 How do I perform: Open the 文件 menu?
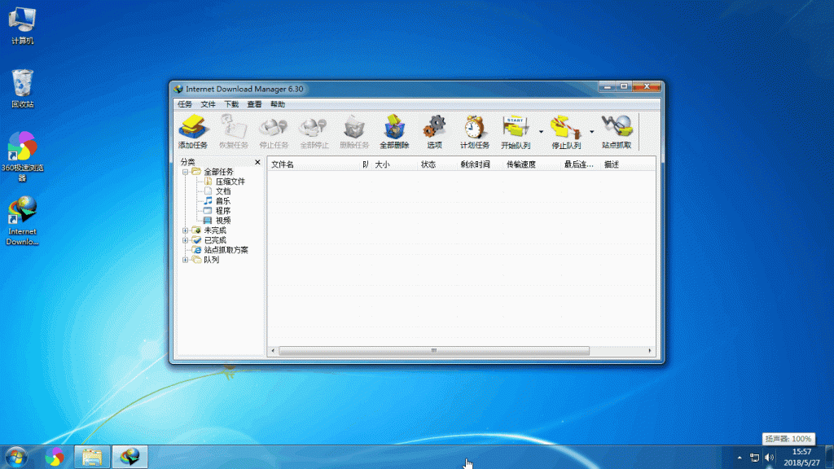point(208,104)
